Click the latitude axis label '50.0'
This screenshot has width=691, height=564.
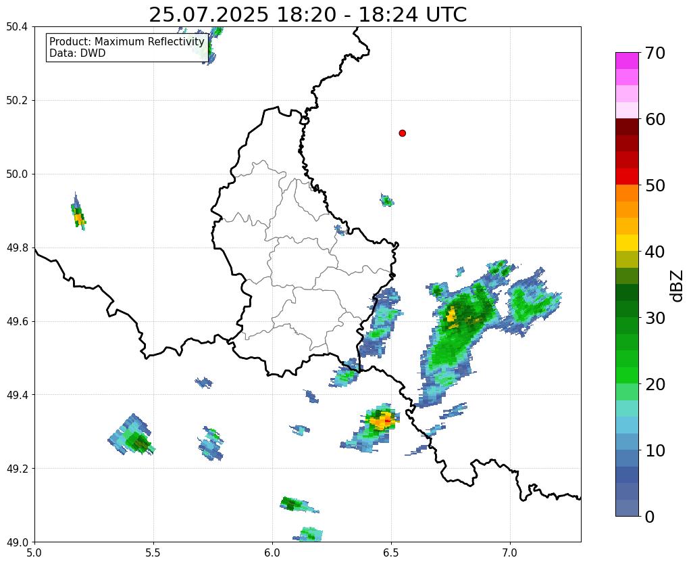click(x=17, y=174)
